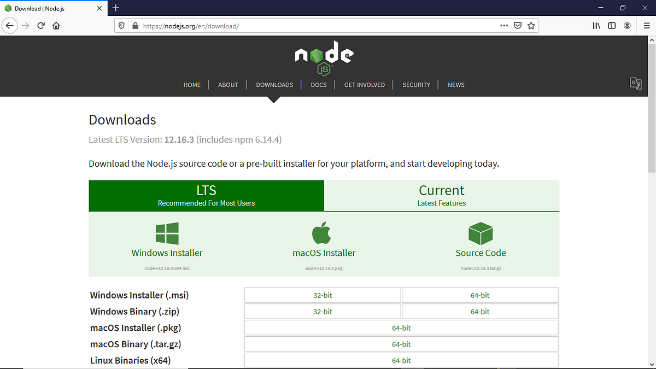Open the DOCS navigation item
Viewport: 656px width, 369px height.
coord(319,85)
